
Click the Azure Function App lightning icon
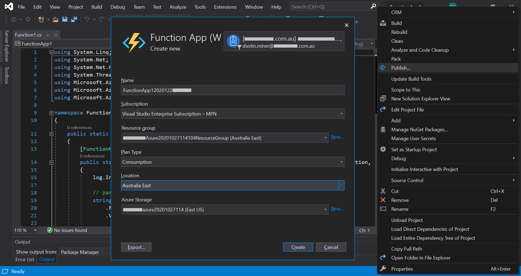click(134, 43)
